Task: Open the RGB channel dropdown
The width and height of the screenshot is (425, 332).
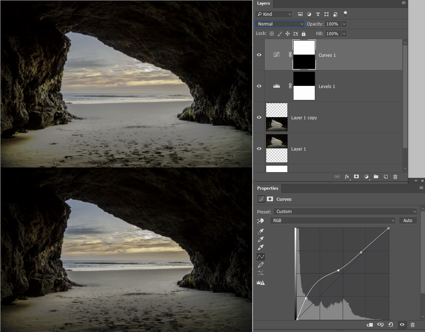Action: point(332,221)
